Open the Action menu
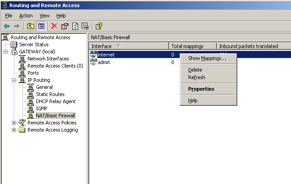The width and height of the screenshot is (291, 184). pos(26,16)
